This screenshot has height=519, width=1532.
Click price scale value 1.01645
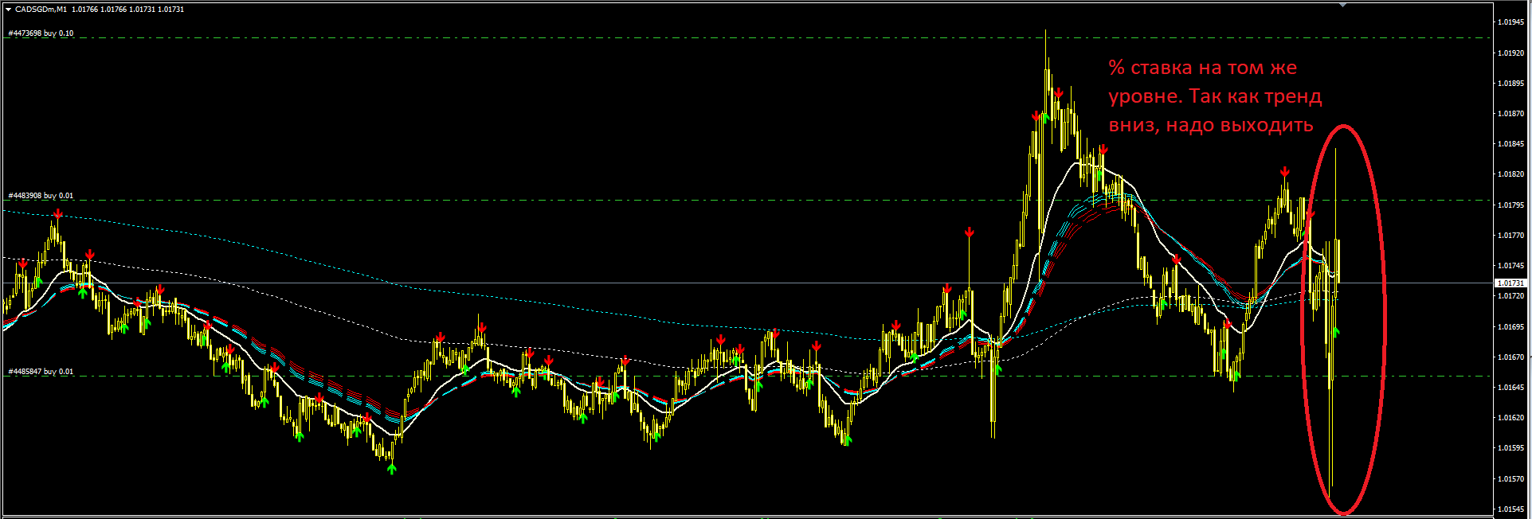click(x=1511, y=388)
